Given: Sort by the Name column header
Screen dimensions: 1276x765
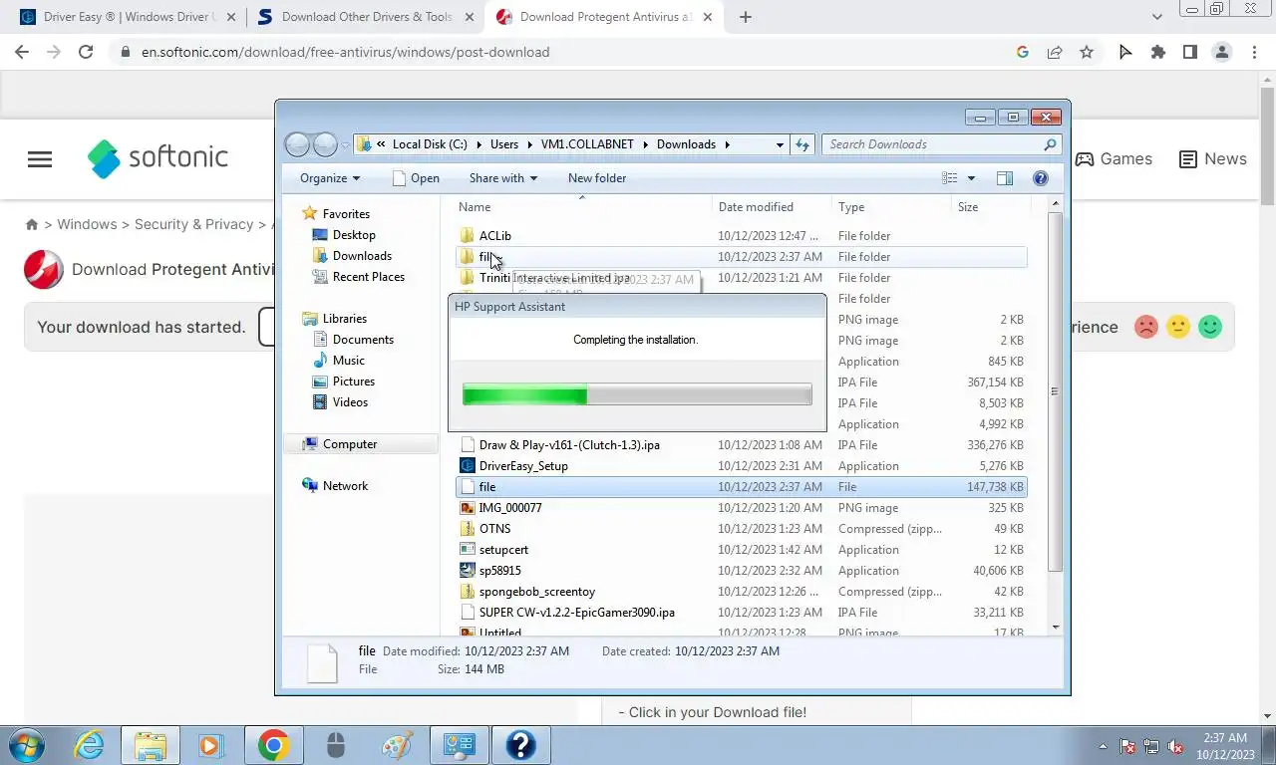Looking at the screenshot, I should coord(582,207).
